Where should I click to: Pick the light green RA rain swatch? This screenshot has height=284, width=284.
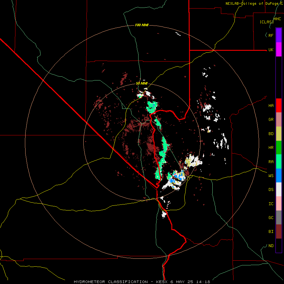(279, 162)
